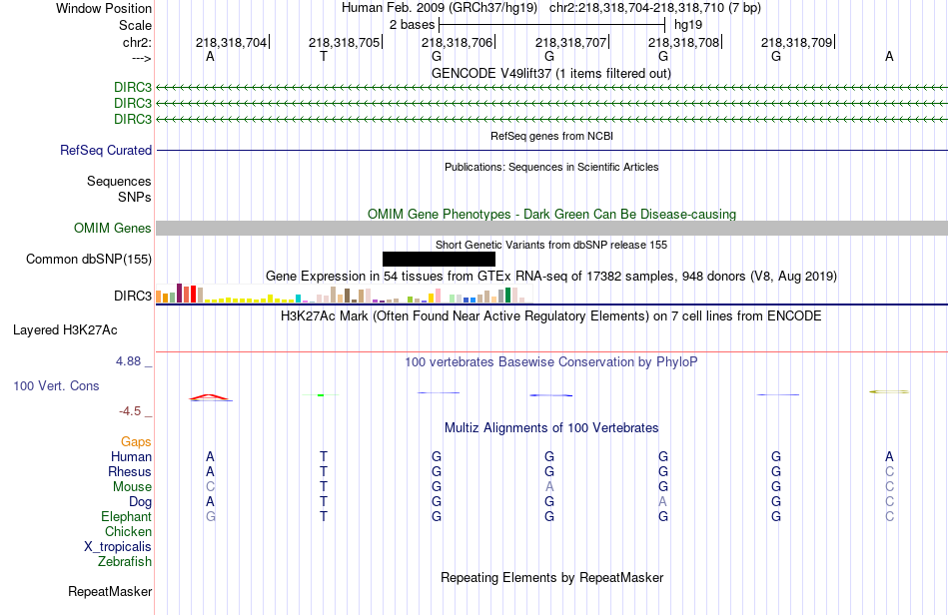Image resolution: width=949 pixels, height=615 pixels.
Task: Click 'Repeating Elements by RepeatMasker' title
Action: [552, 577]
